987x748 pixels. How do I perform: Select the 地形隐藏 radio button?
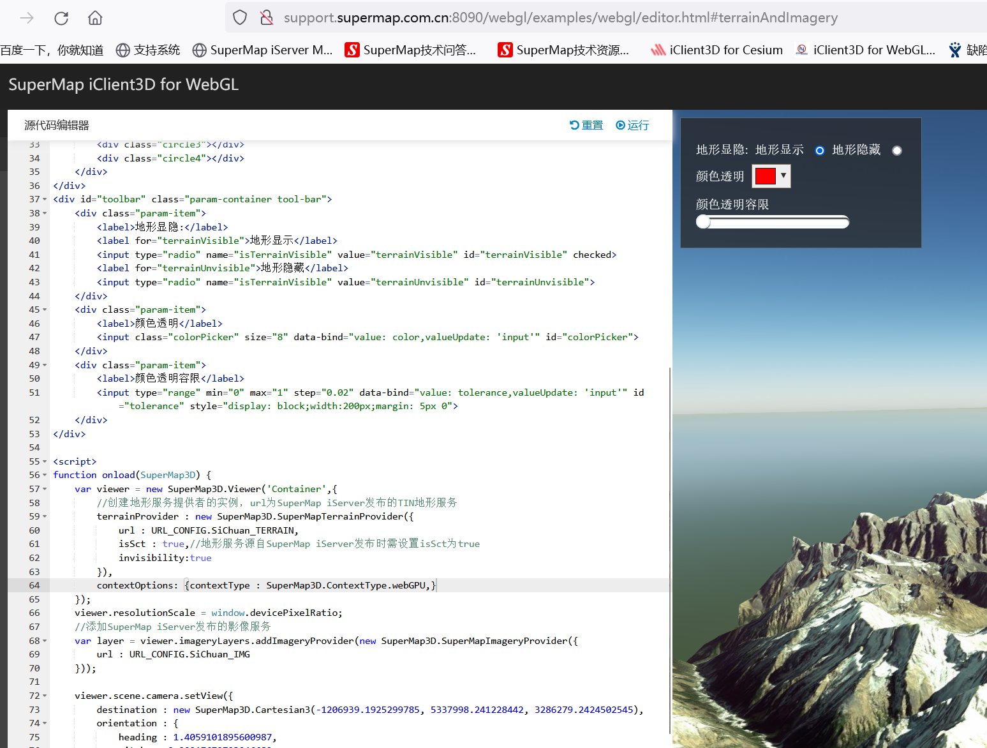897,151
